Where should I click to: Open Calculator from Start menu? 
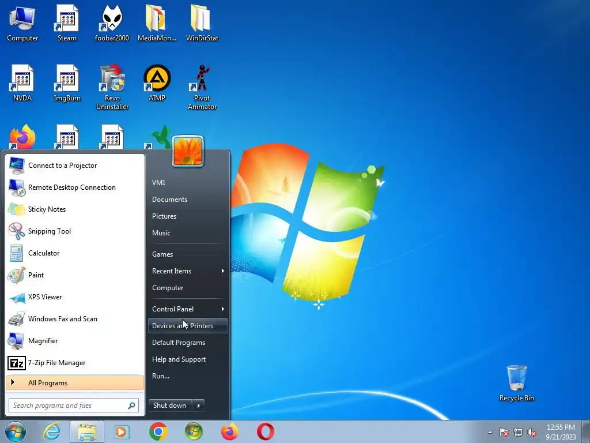click(x=75, y=253)
